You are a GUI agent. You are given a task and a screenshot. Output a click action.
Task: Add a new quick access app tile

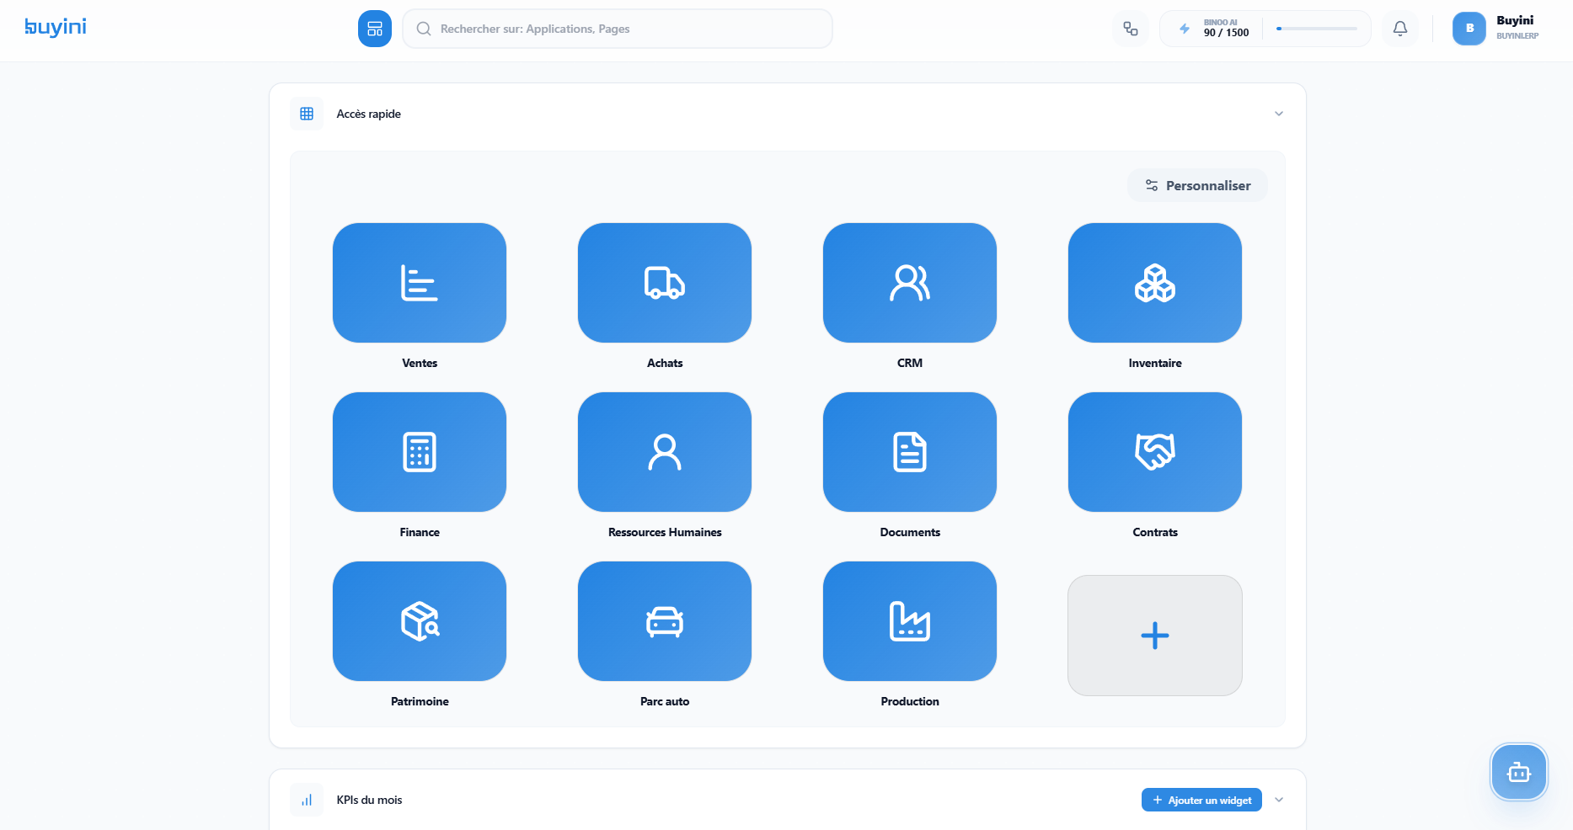(x=1155, y=636)
